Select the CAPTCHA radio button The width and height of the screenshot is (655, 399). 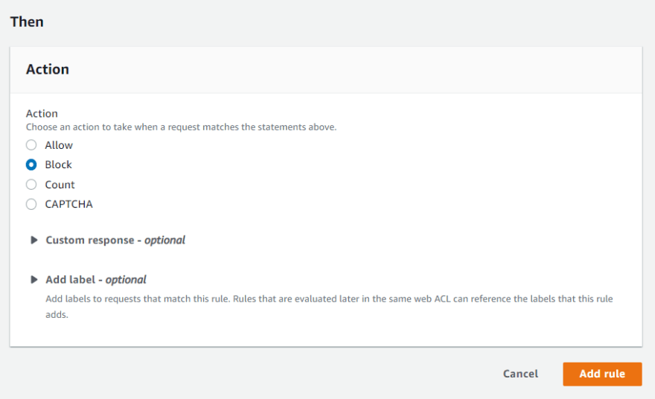click(x=31, y=204)
